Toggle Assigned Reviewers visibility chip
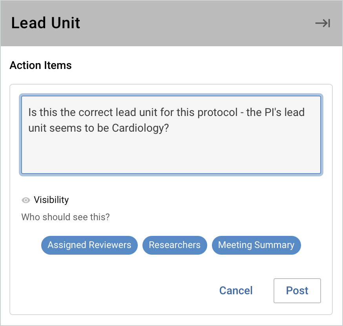Viewport: 343px width, 326px height. tap(89, 245)
